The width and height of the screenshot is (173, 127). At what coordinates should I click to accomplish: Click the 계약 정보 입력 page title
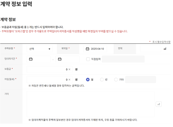coord(16,4)
